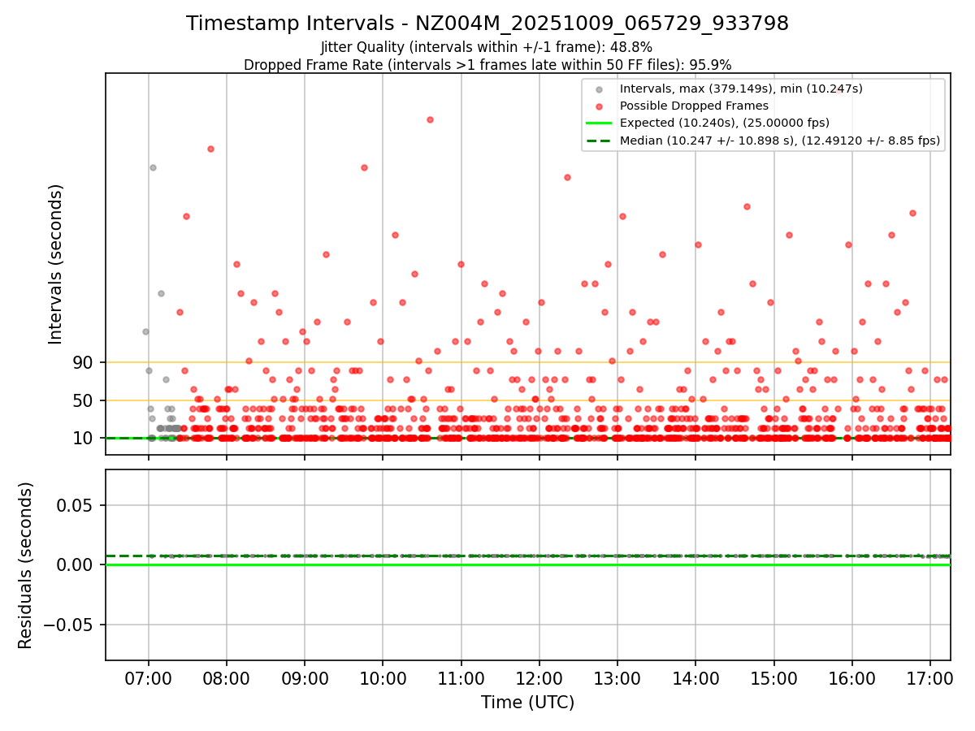975x731 pixels.
Task: Click the gray Intervals legend marker
Action: coord(599,89)
